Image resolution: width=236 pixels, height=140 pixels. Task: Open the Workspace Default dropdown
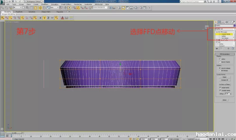(35, 1)
